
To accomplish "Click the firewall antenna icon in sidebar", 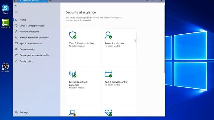I will (x=16, y=37).
